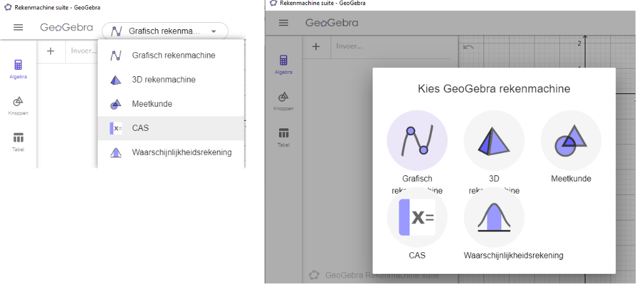This screenshot has width=637, height=284.
Task: Open Knoppen tools in right window sidebar
Action: tap(283, 101)
